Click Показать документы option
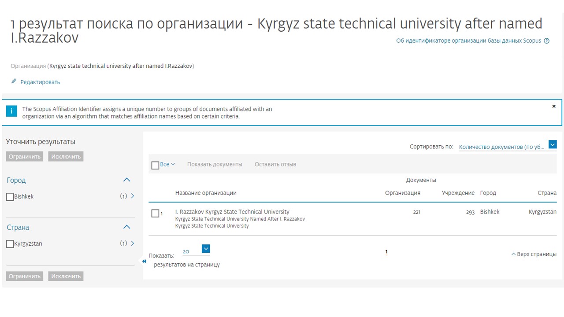564x317 pixels. pyautogui.click(x=215, y=164)
